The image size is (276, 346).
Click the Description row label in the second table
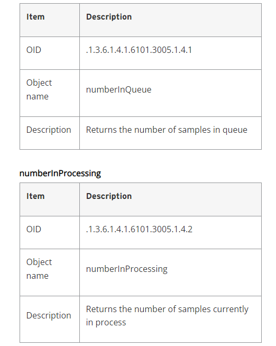[49, 316]
